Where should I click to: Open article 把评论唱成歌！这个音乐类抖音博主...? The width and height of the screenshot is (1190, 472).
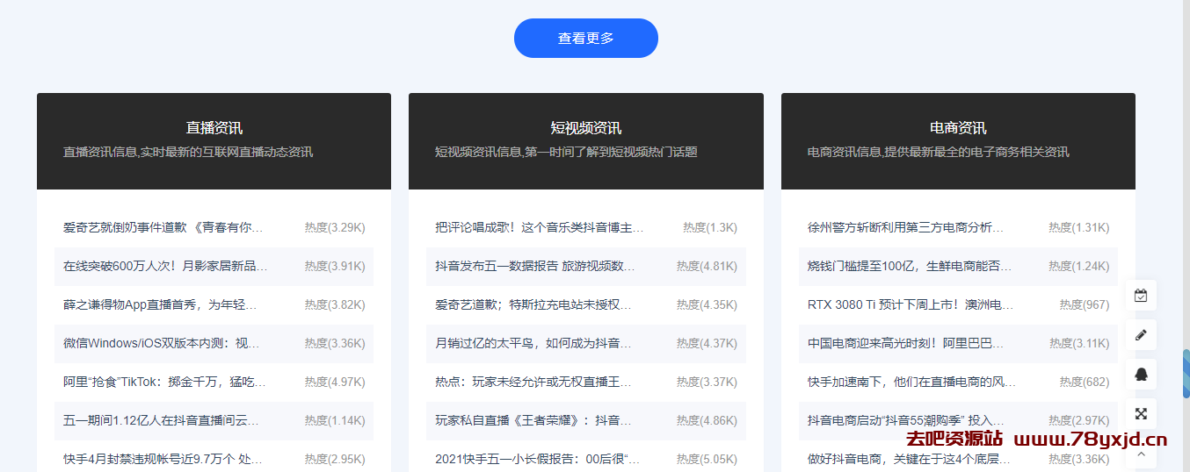(540, 227)
